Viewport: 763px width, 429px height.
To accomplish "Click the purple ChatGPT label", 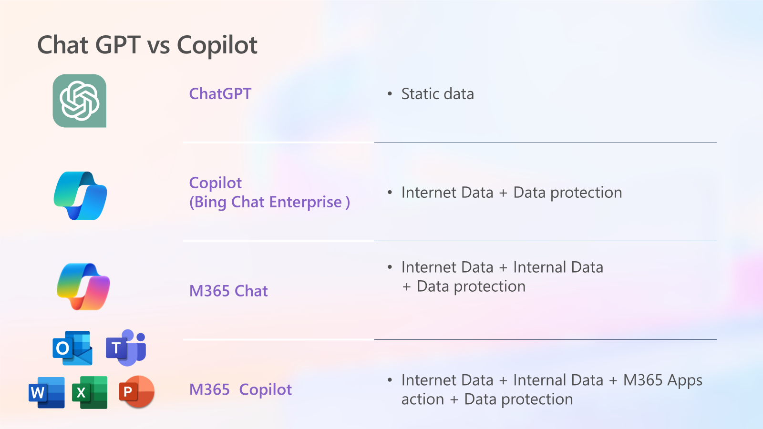I will click(x=220, y=94).
